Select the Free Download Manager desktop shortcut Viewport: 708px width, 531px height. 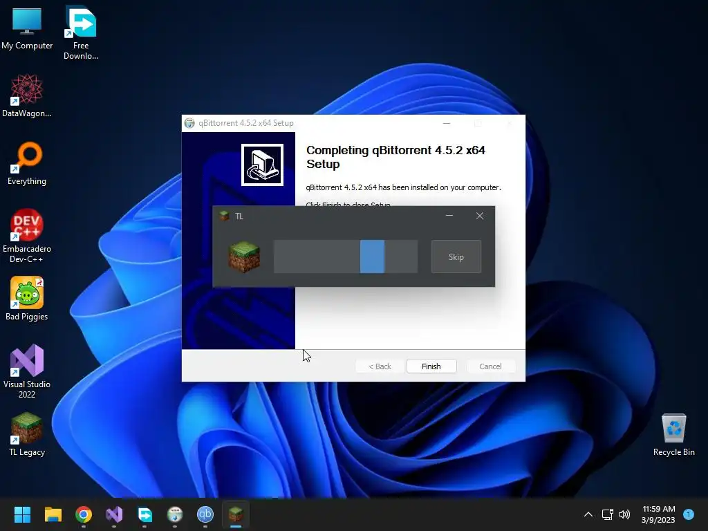81,32
